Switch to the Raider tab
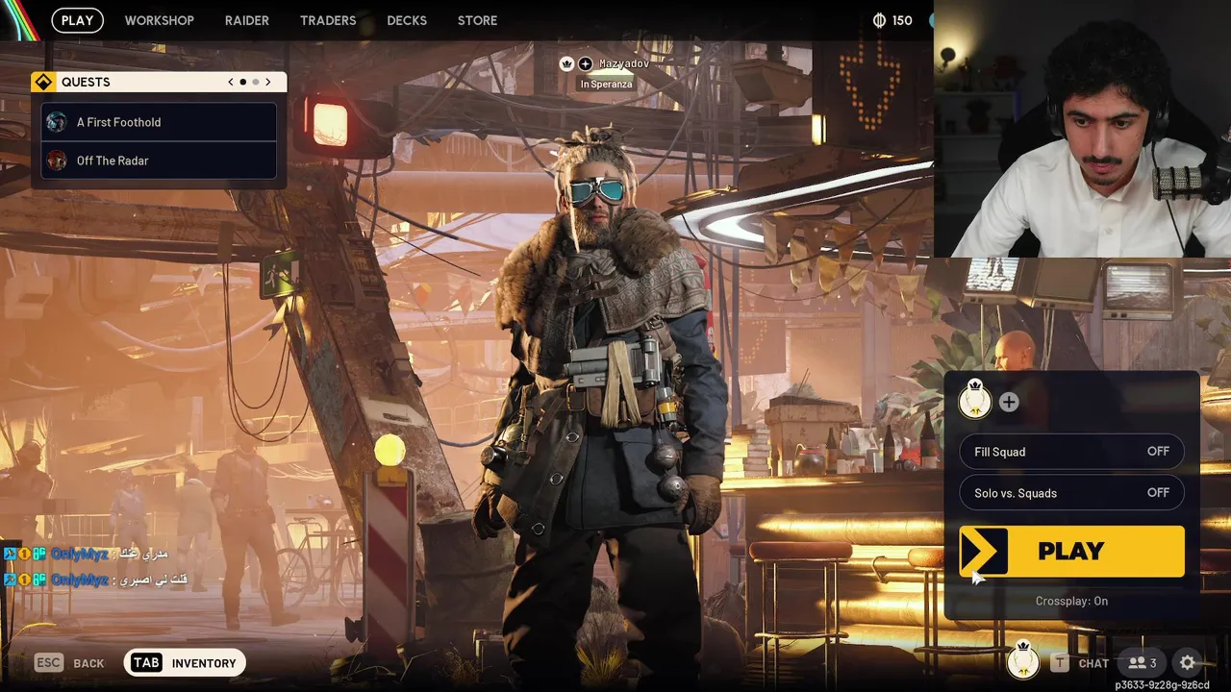 click(x=247, y=20)
